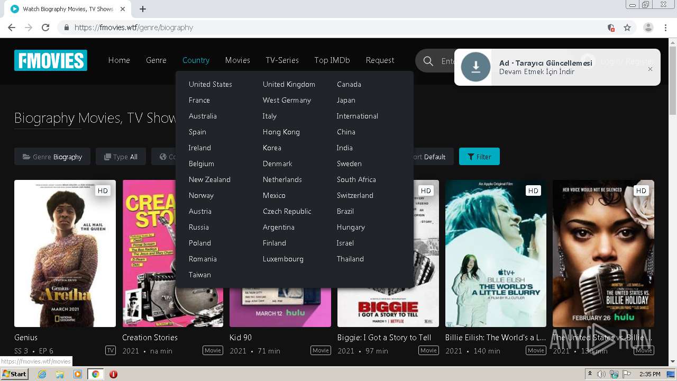Open Billie Eilish World's a Little Blurry poster
The width and height of the screenshot is (677, 381).
click(x=496, y=253)
